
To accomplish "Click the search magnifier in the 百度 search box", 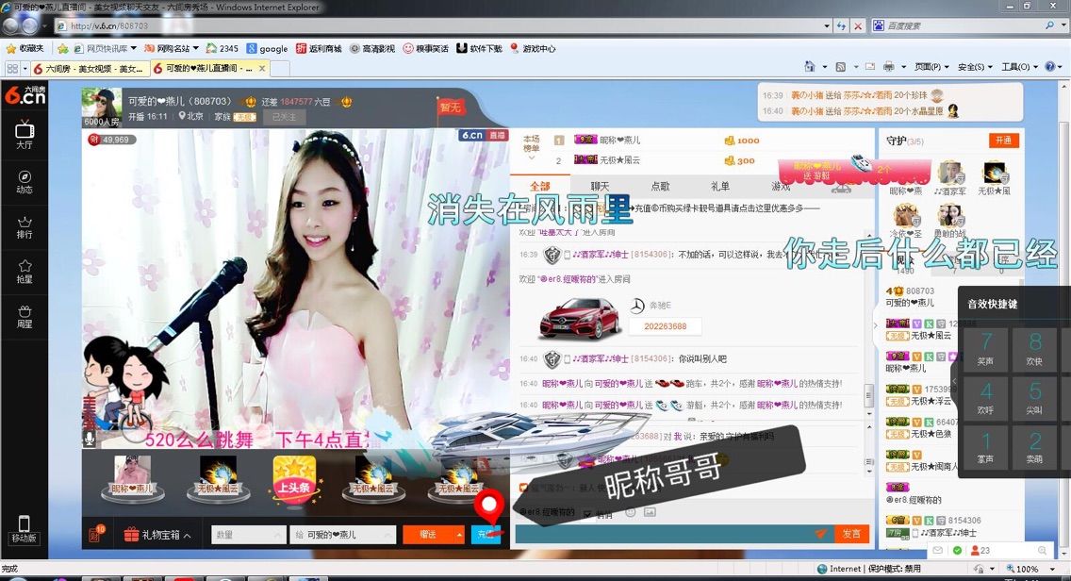I will coord(1049,25).
